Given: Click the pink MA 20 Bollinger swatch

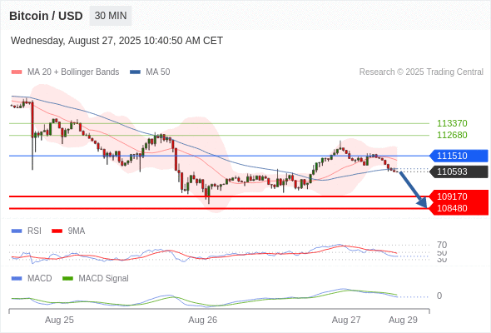Looking at the screenshot, I should click(17, 72).
